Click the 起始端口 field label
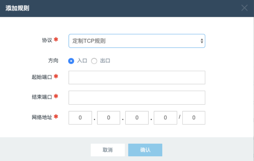This screenshot has width=254, height=161. (42, 77)
